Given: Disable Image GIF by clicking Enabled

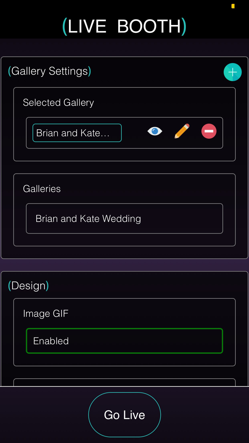Looking at the screenshot, I should click(124, 341).
